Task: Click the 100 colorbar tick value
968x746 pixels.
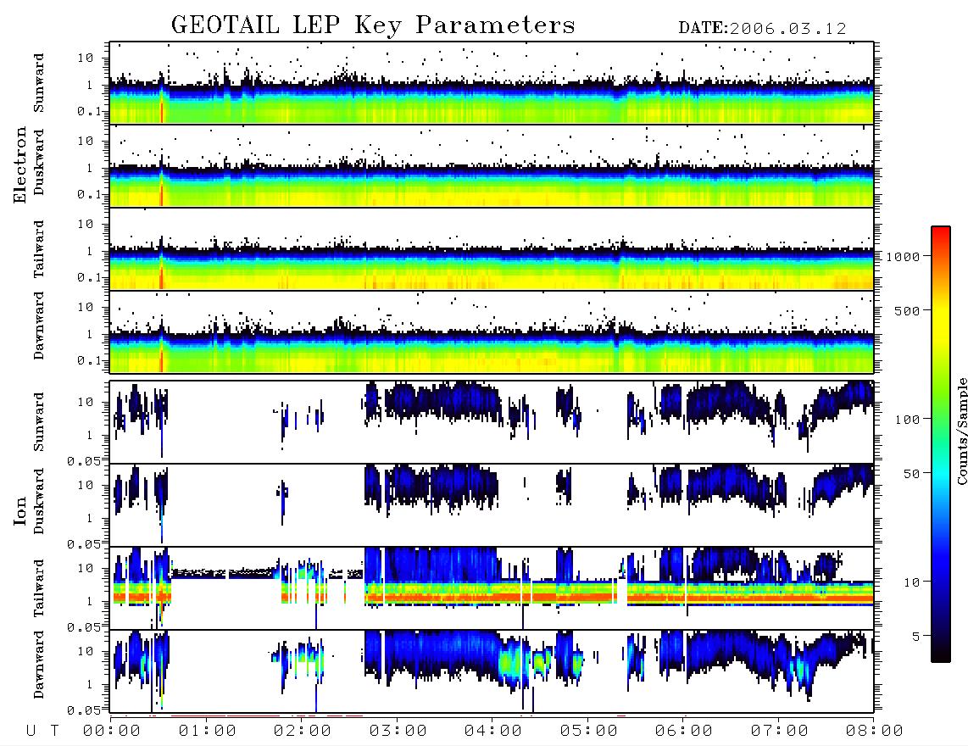Action: pyautogui.click(x=907, y=420)
